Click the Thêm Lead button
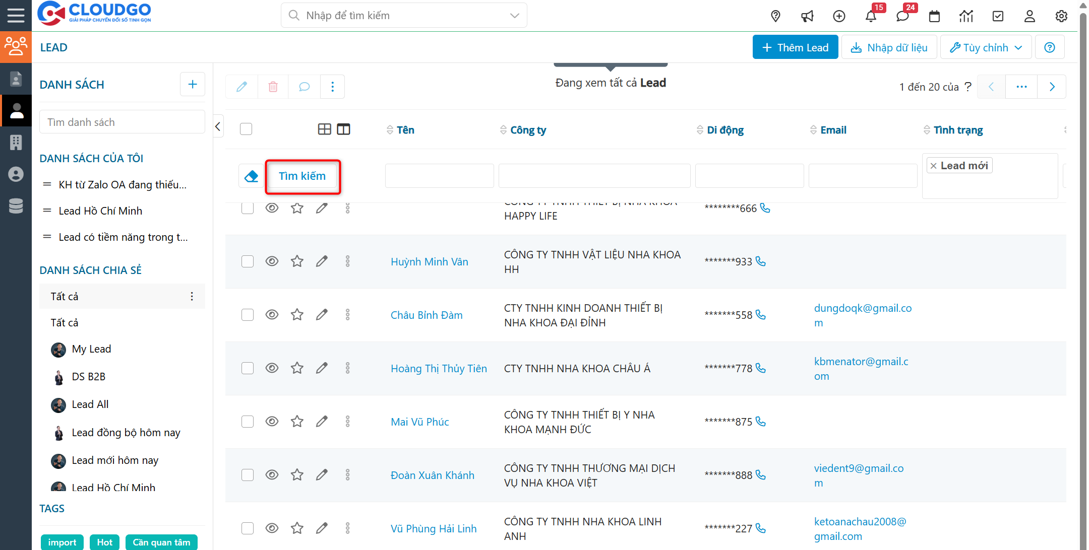 (795, 47)
